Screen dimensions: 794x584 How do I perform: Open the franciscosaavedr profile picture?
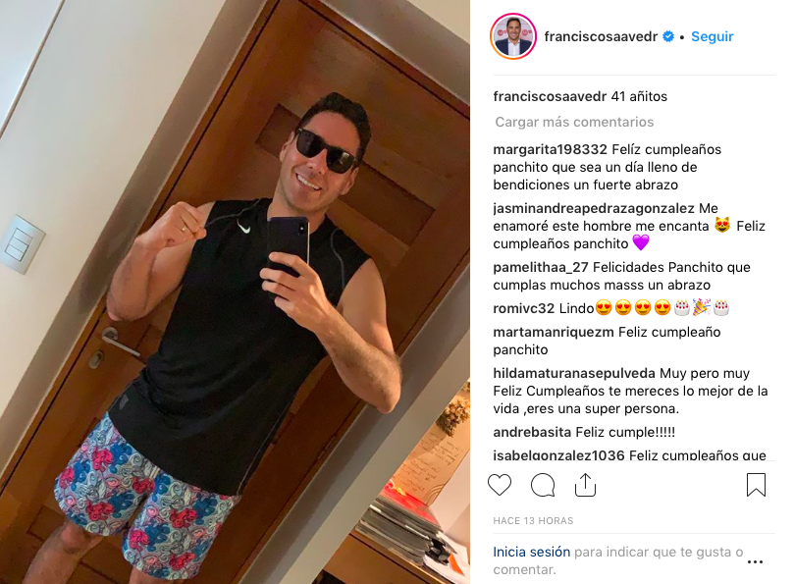(513, 36)
